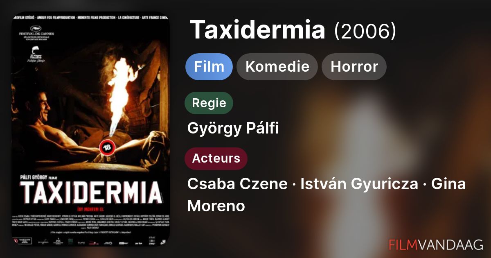
Task: Click the green Regie label
Action: click(x=209, y=103)
